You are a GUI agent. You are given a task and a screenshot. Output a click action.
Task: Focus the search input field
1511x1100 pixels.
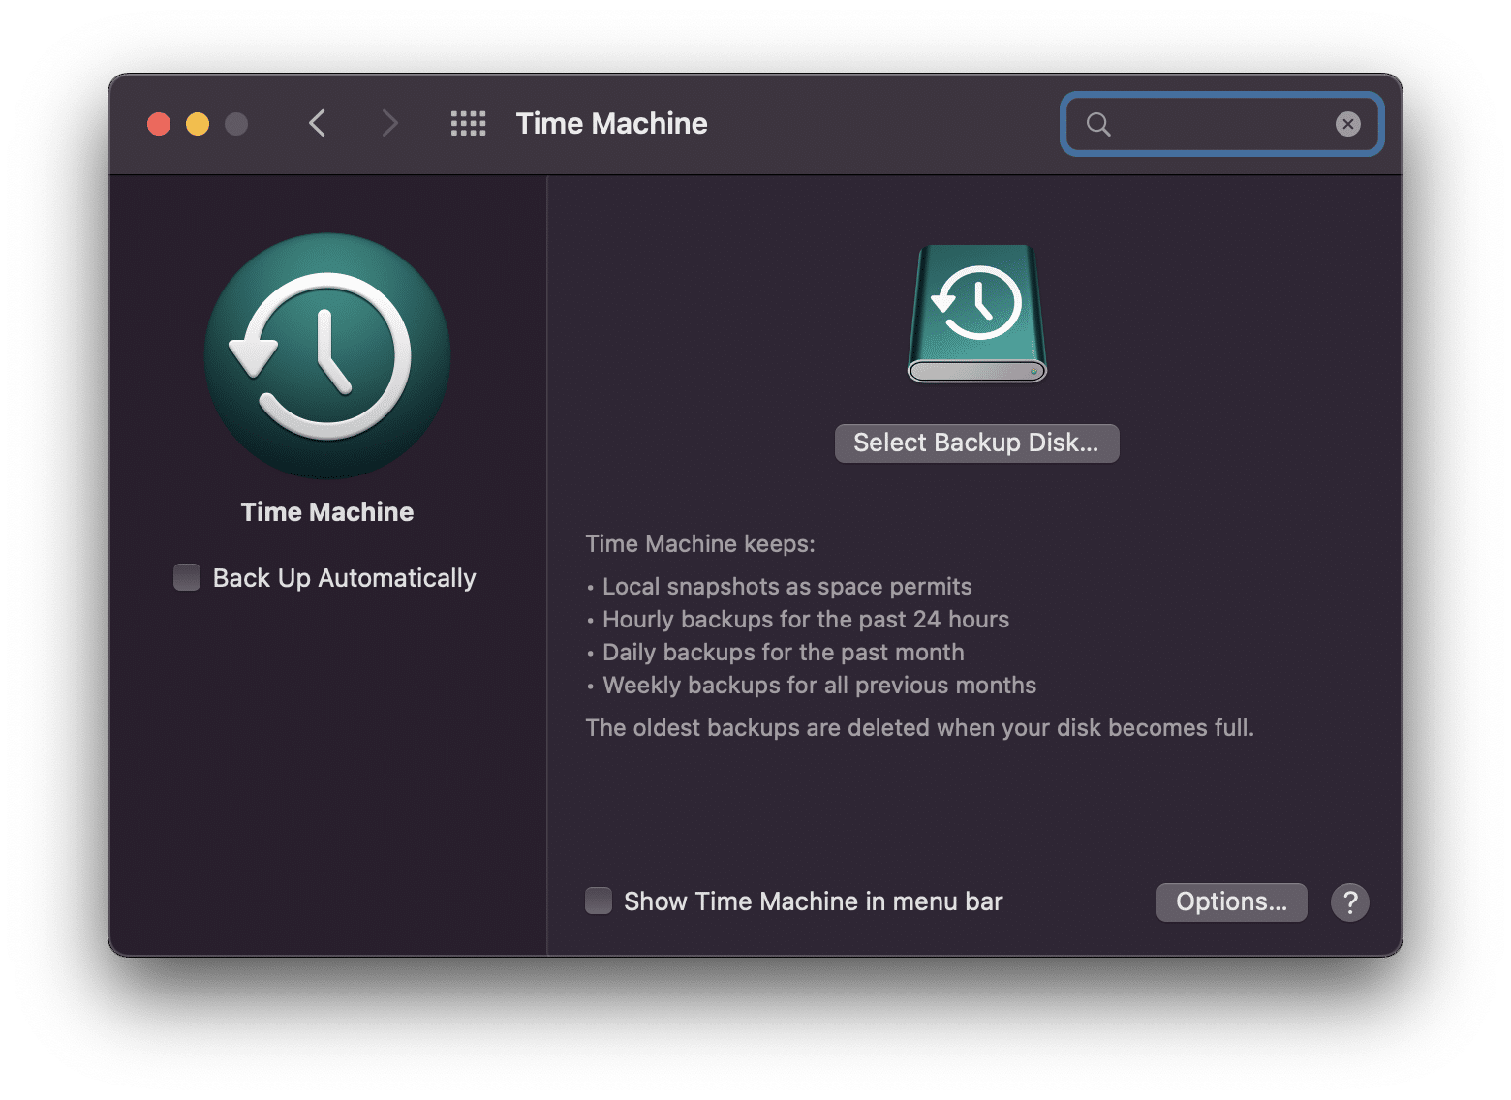pos(1222,124)
